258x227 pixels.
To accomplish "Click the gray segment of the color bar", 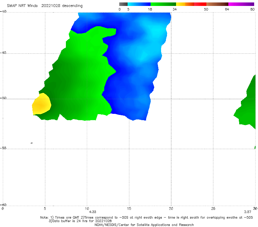I will coord(123,4).
